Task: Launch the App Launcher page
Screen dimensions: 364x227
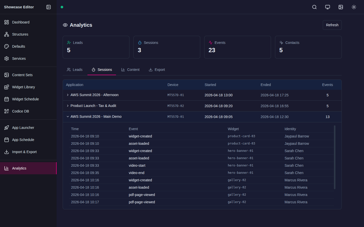Action: [x=28, y=128]
